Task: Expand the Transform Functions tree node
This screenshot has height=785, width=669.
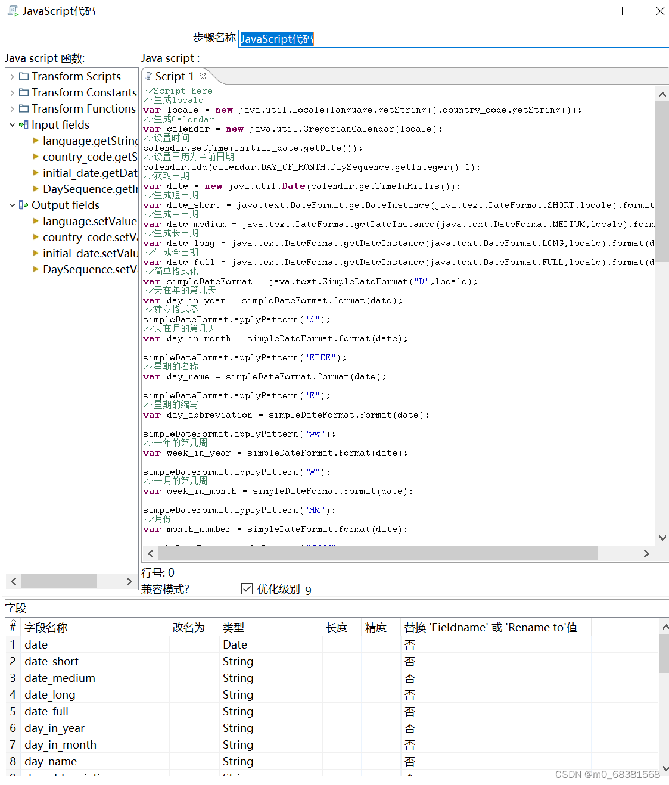Action: 12,109
